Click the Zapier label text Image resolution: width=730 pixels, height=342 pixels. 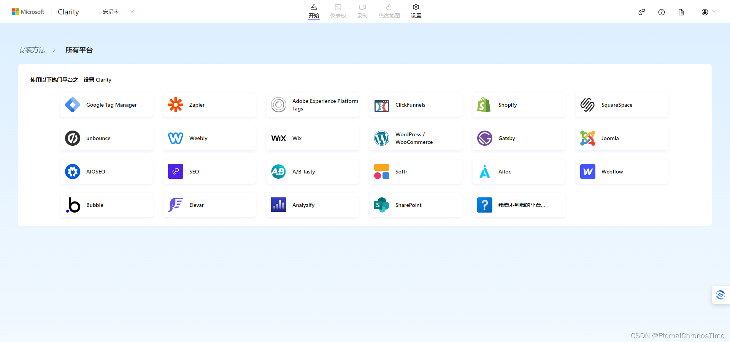tap(197, 105)
